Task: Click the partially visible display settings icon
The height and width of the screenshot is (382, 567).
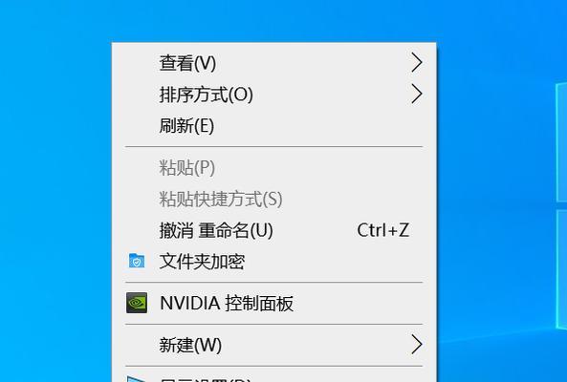Action: click(x=137, y=379)
